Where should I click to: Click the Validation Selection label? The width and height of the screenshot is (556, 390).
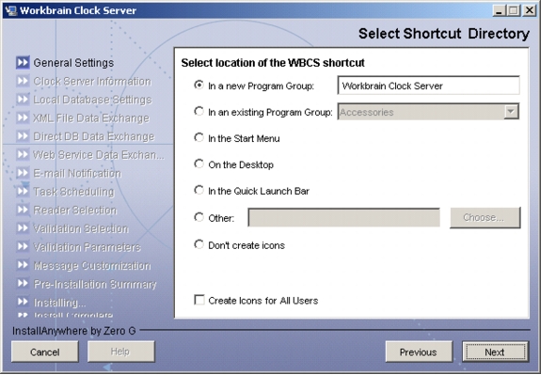[x=81, y=228]
